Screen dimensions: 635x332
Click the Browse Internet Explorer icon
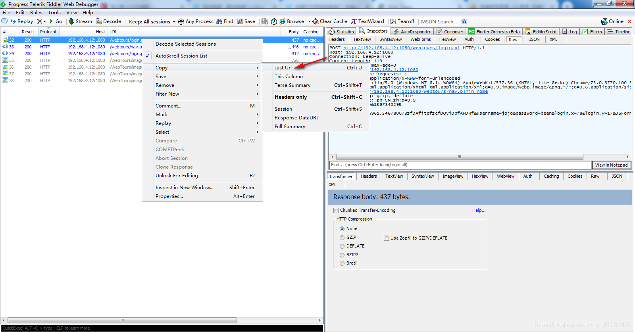click(283, 21)
